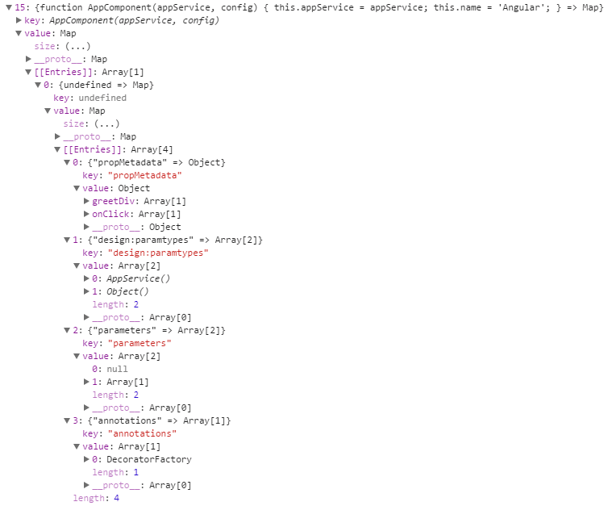This screenshot has width=608, height=506.
Task: Select the "propMetadata" key string
Action: 144,175
